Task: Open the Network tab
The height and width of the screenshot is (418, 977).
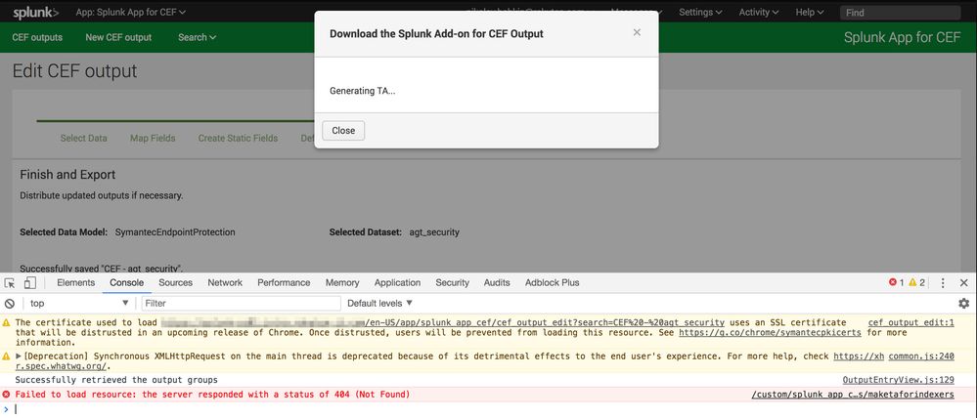Action: [225, 282]
